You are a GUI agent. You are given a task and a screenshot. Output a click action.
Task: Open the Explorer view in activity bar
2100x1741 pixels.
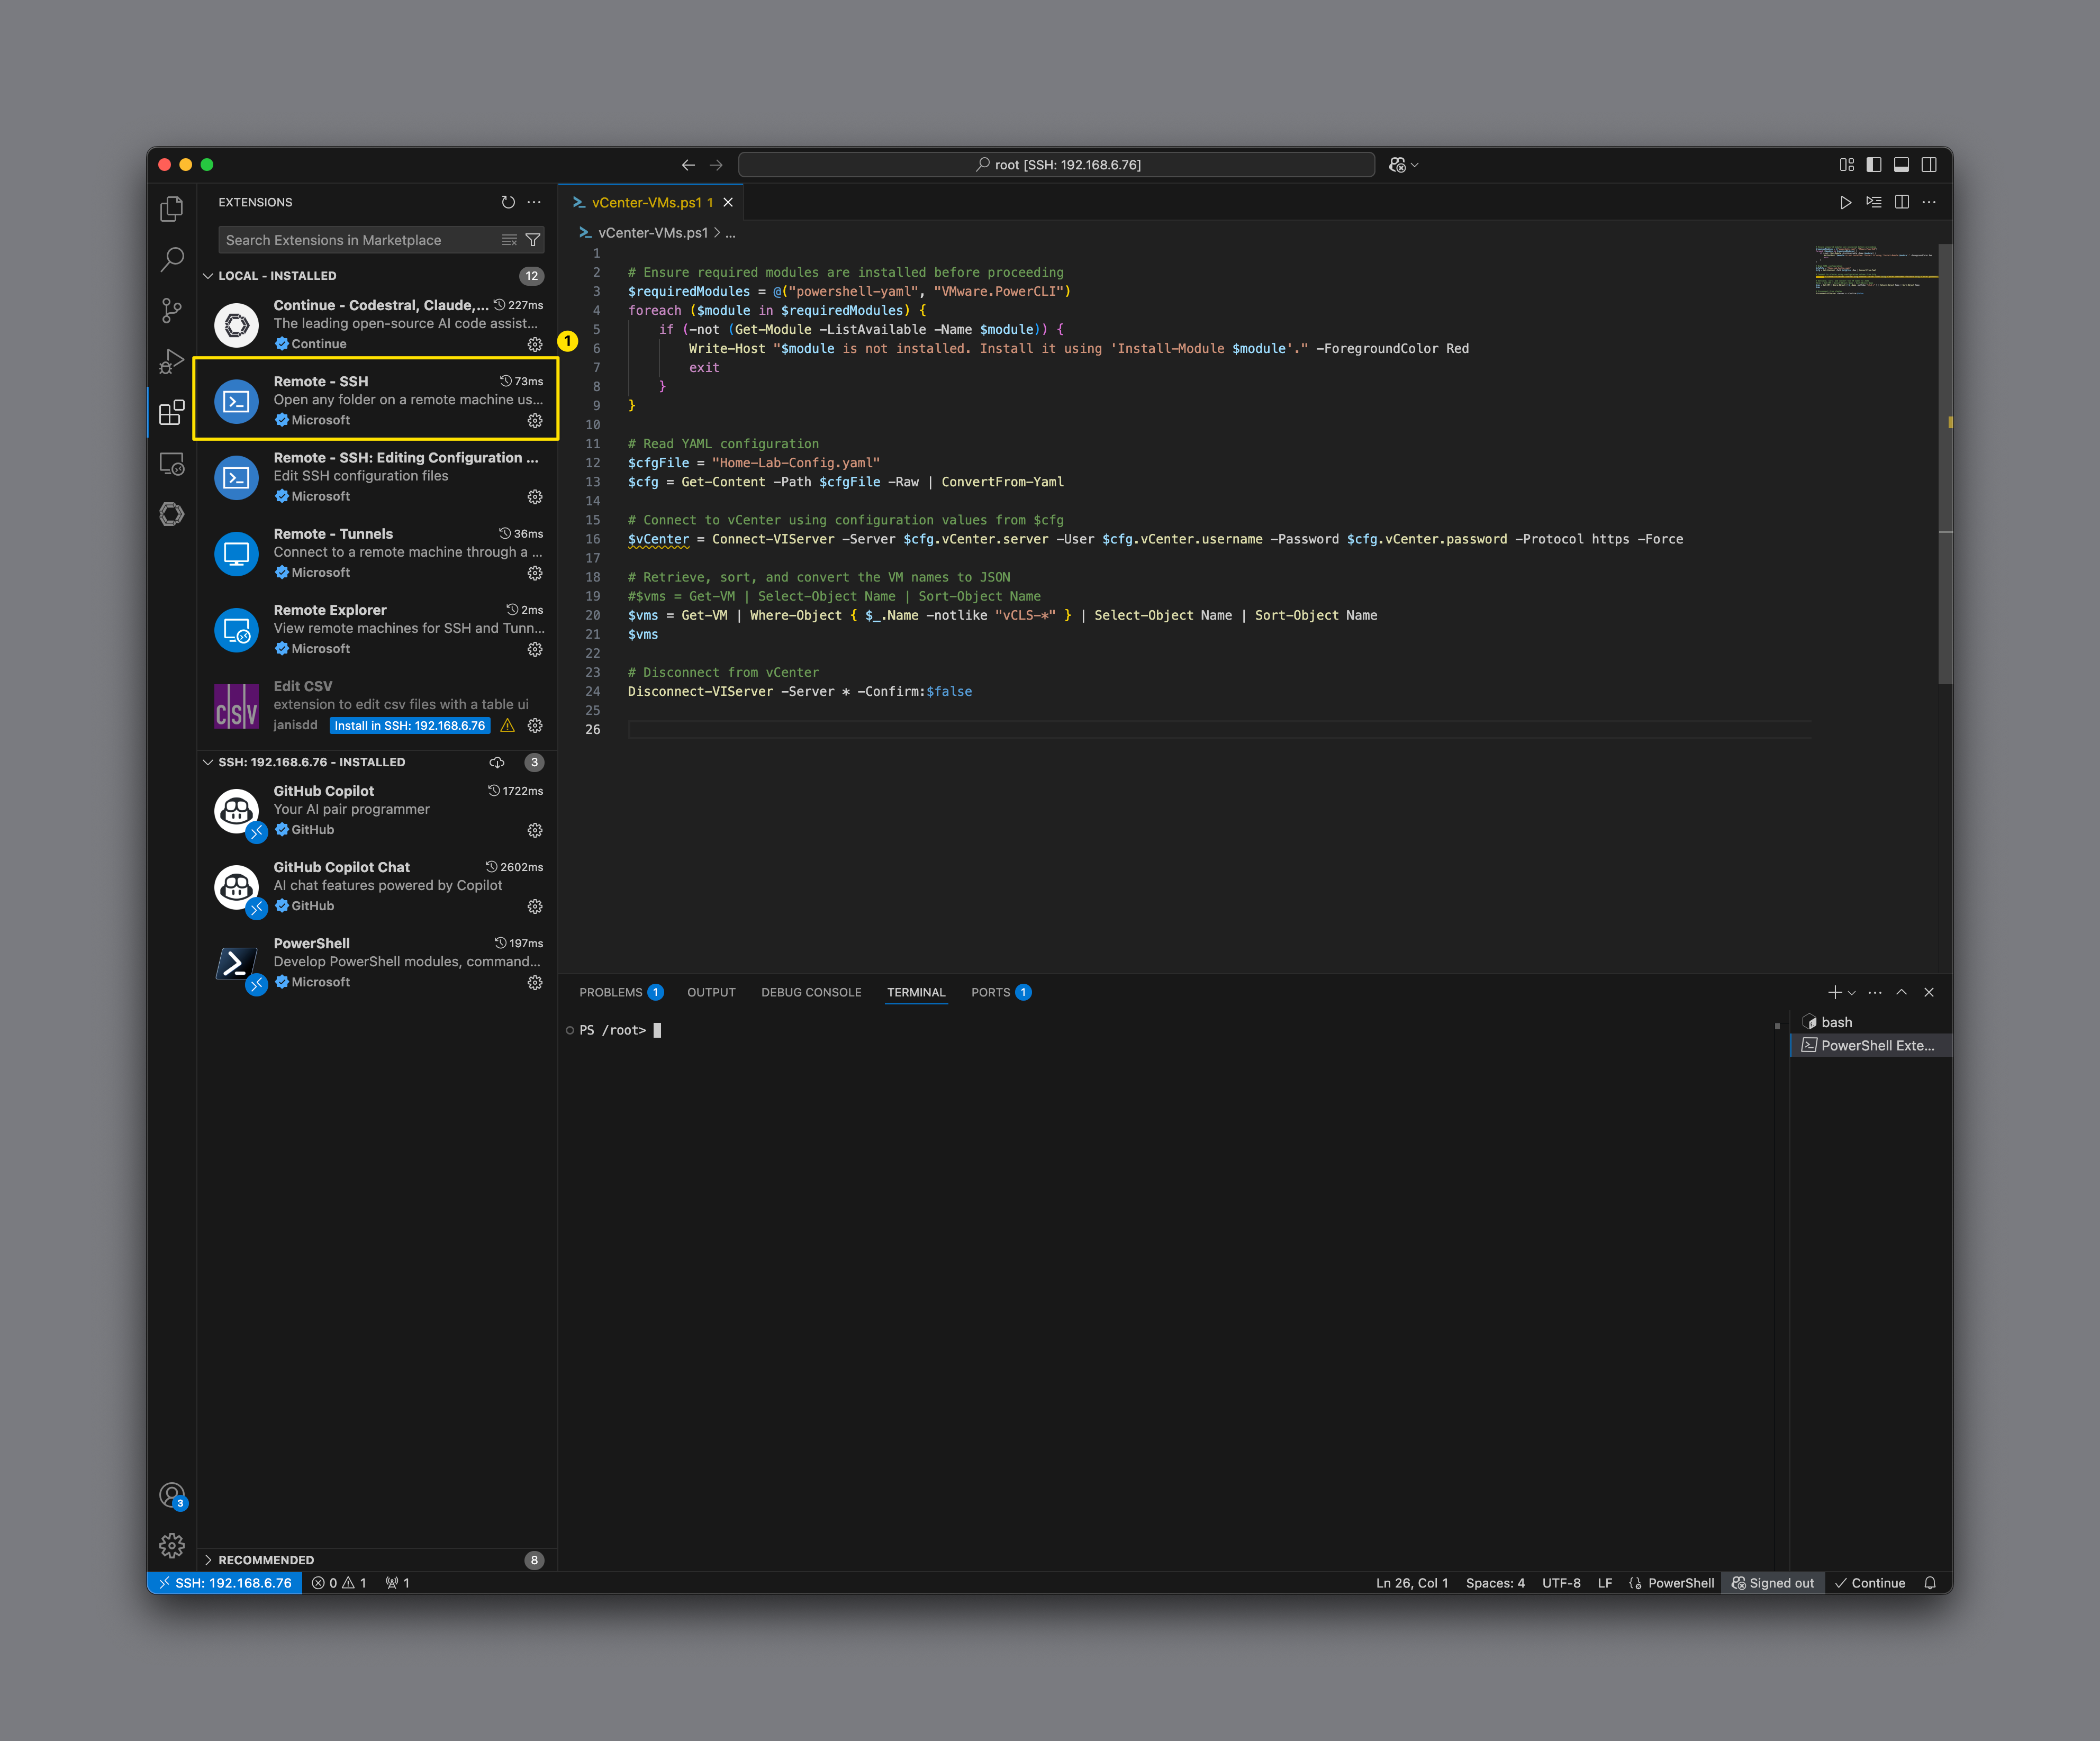coord(172,209)
